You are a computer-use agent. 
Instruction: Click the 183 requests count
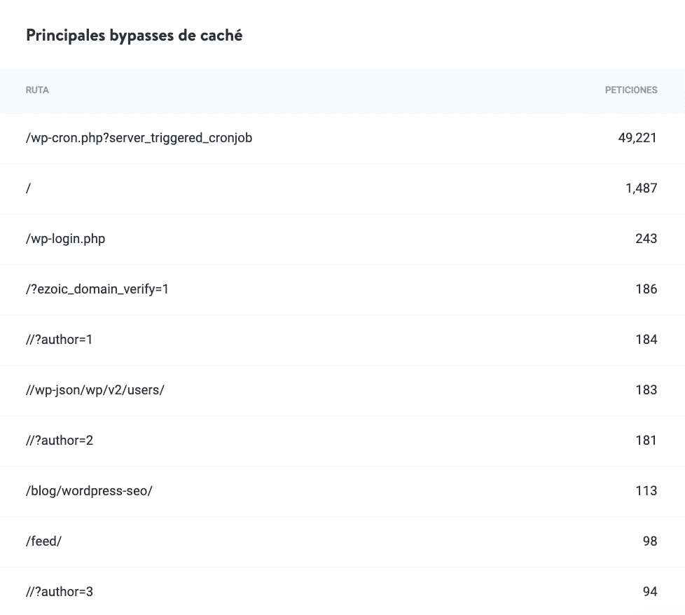[x=646, y=390]
